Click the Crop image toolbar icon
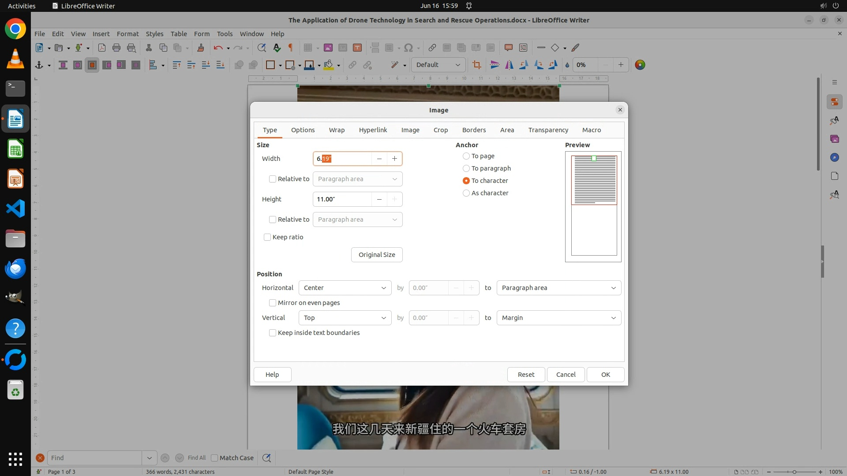Image resolution: width=847 pixels, height=476 pixels. pos(476,65)
